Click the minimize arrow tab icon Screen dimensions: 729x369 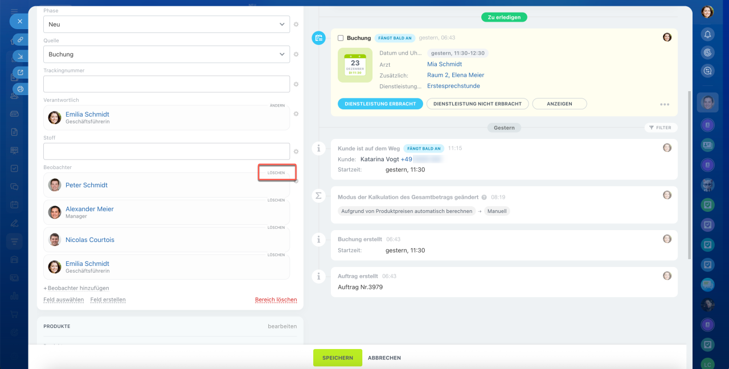click(21, 56)
